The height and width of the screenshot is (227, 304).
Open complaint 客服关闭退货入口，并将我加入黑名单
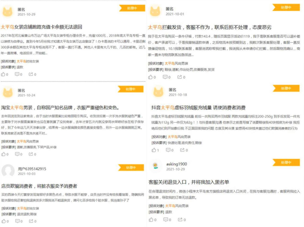(x=189, y=182)
